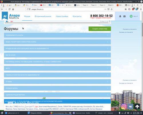Click the us keyboard layout indicator
The width and height of the screenshot is (143, 115).
122,113
